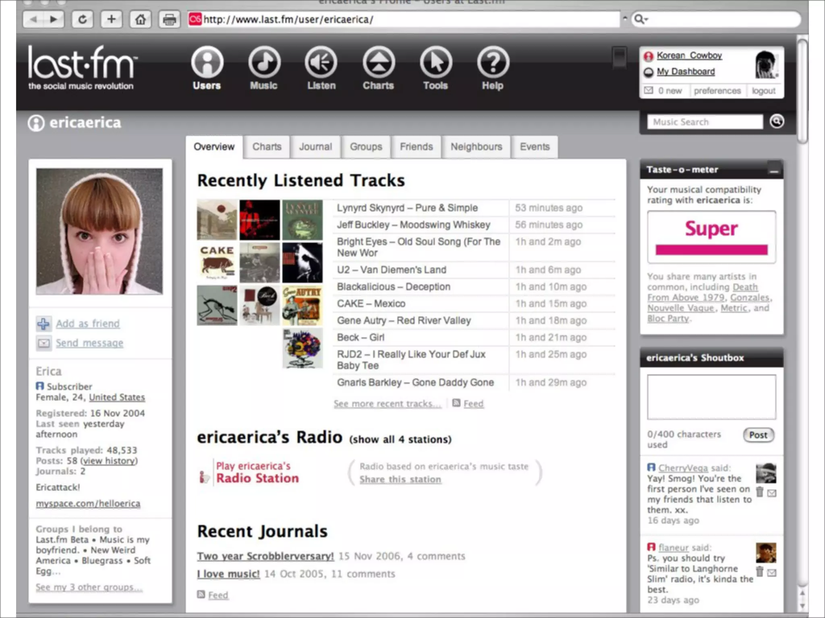
Task: Switch to the Neighbours tab
Action: (x=477, y=147)
